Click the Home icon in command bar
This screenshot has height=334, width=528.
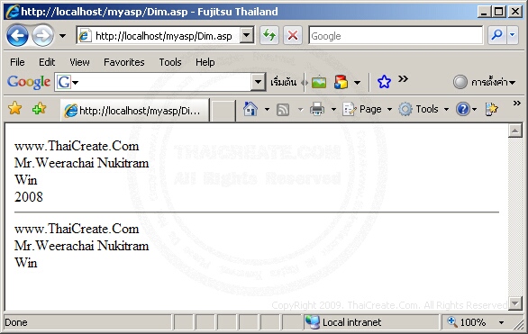click(x=250, y=109)
